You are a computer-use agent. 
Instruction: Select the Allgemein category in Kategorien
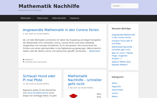(116, 87)
